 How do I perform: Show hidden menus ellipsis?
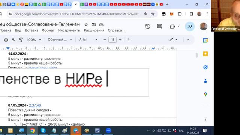[x=125, y=31]
